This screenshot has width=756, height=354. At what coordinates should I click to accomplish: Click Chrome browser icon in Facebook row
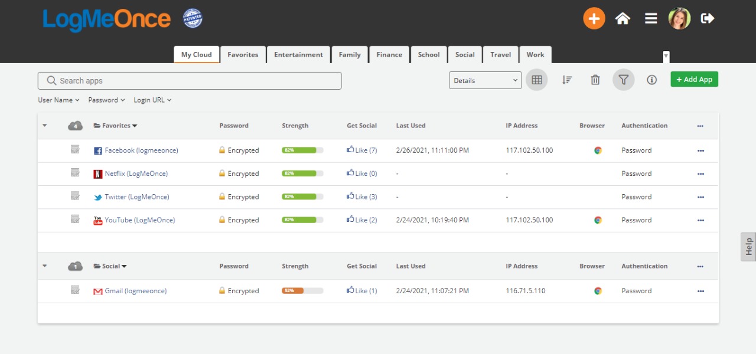click(598, 150)
